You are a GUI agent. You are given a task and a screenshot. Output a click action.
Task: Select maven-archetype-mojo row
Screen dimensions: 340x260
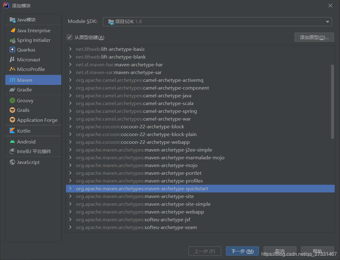pos(200,165)
